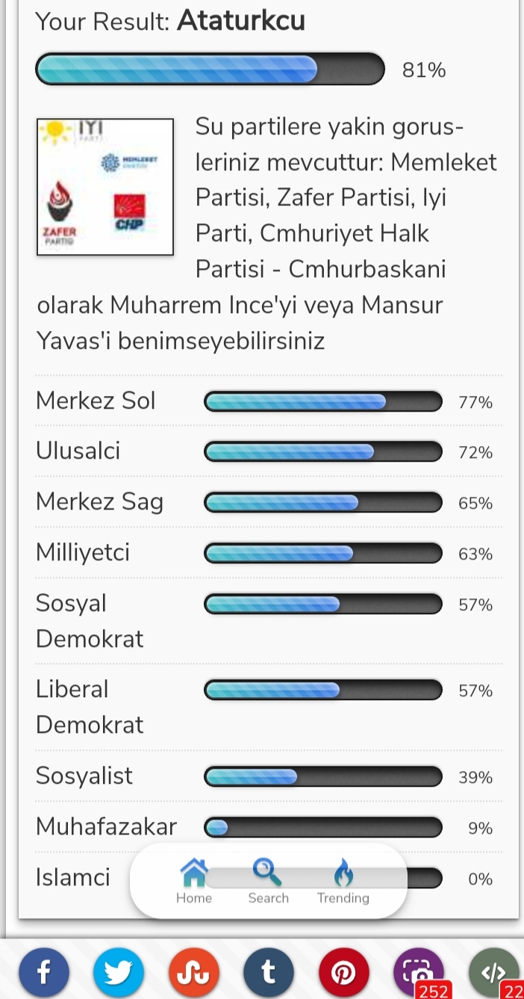Go to Home in floating nav
The width and height of the screenshot is (524, 999).
(194, 881)
